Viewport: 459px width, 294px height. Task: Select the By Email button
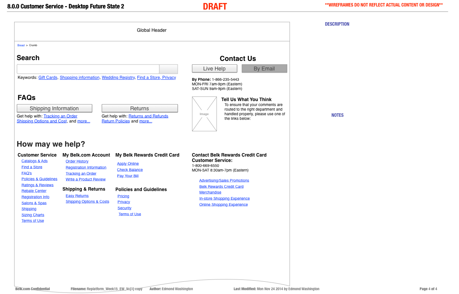[264, 69]
